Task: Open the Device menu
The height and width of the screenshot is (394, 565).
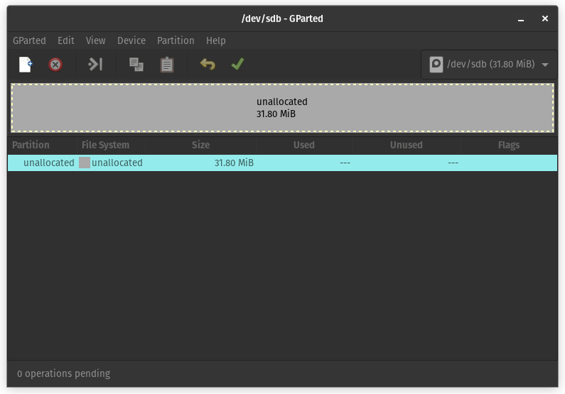Action: point(131,40)
